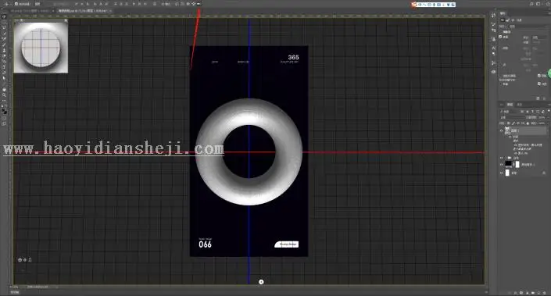
Task: Hide the group layer via eye icon
Action: (502, 158)
